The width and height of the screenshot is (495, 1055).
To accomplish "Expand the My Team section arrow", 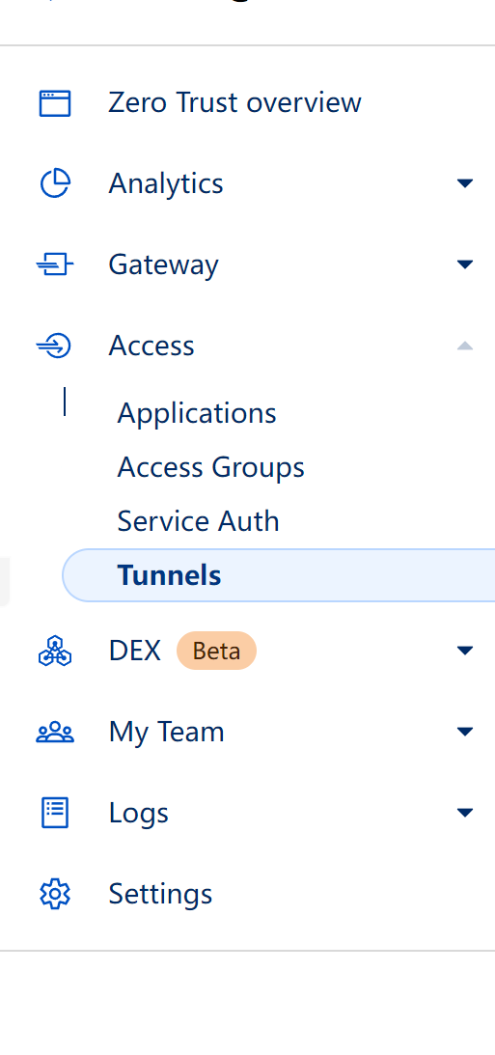I will [x=465, y=732].
